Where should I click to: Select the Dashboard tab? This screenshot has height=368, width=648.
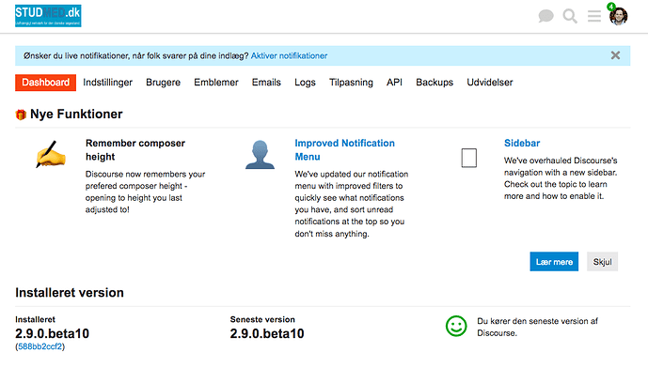pyautogui.click(x=45, y=83)
